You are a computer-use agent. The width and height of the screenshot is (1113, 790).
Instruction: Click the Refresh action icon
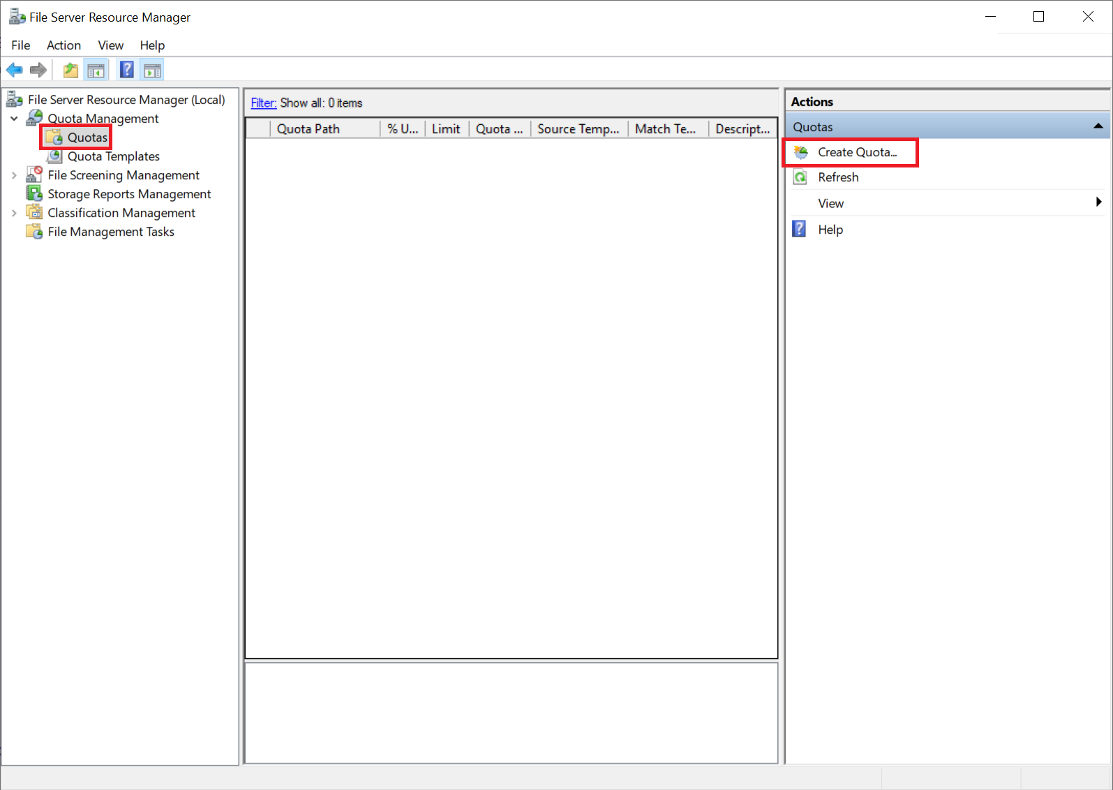(x=800, y=177)
